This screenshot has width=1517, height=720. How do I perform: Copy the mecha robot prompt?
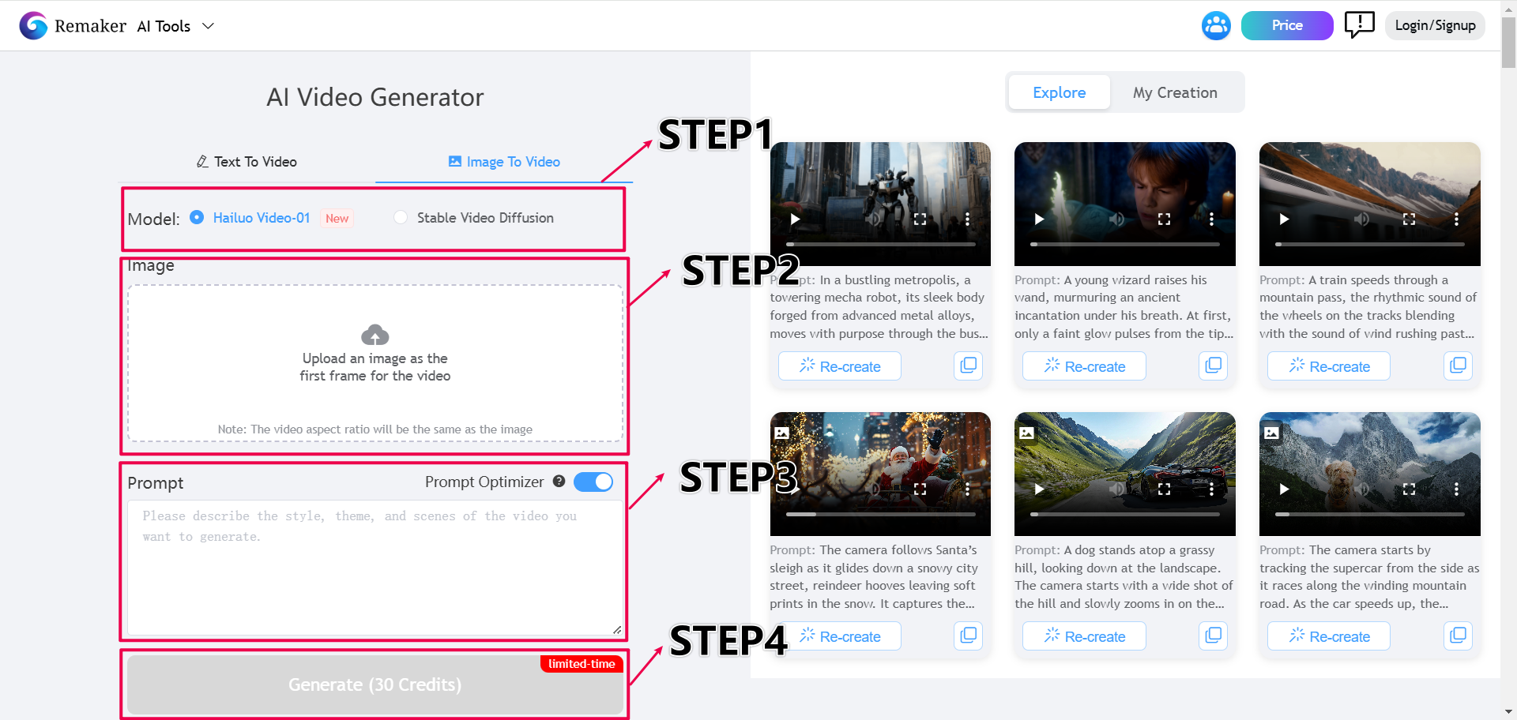pos(968,366)
